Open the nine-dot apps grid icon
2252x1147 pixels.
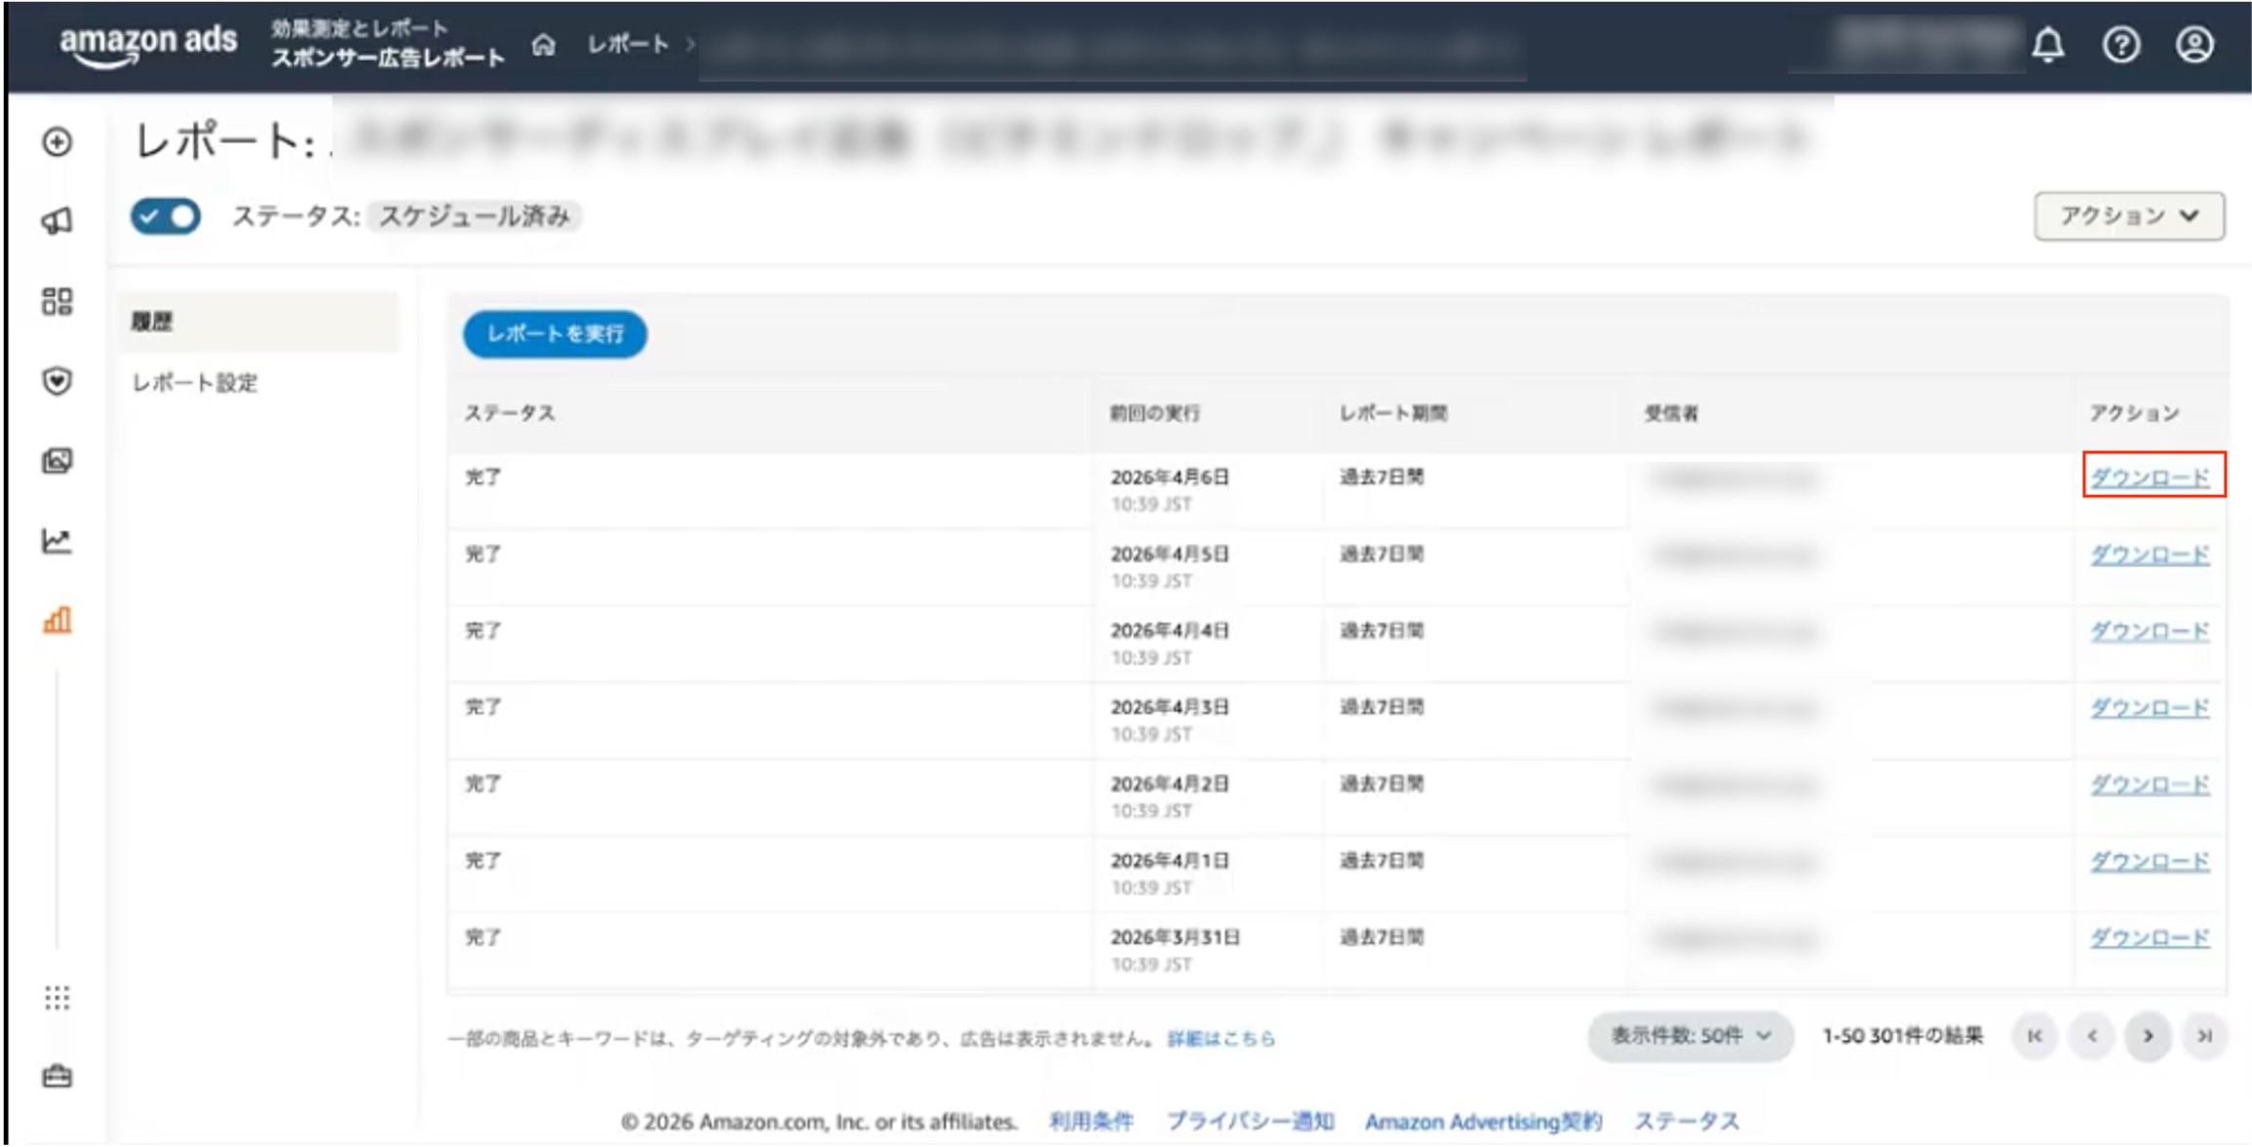tap(57, 997)
